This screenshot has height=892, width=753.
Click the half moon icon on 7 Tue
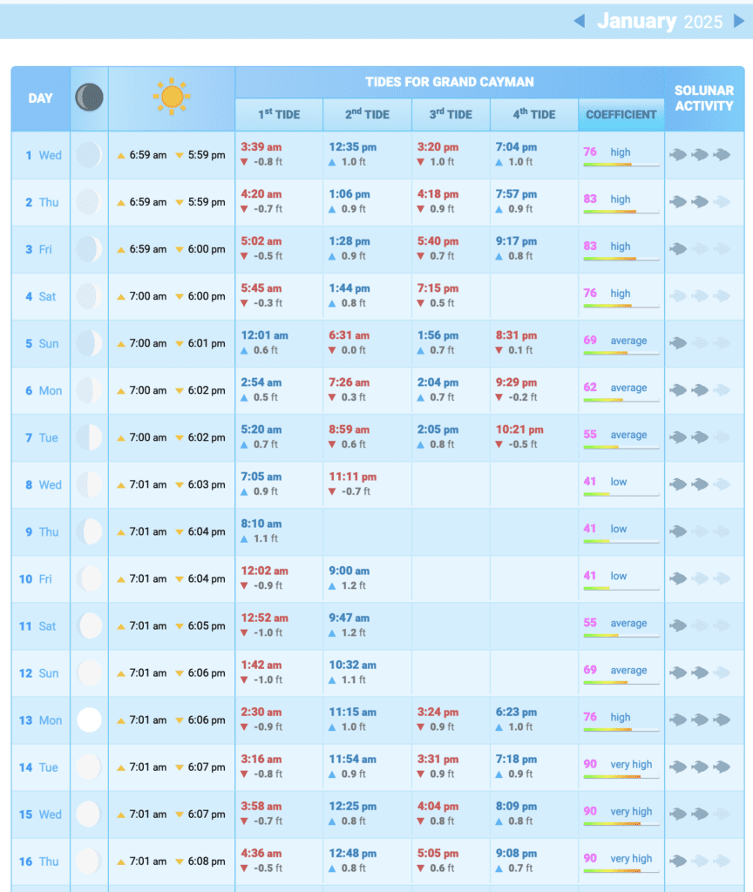tap(89, 437)
